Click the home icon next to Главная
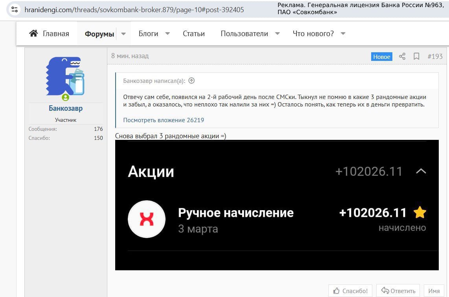449x297 pixels. tap(33, 33)
